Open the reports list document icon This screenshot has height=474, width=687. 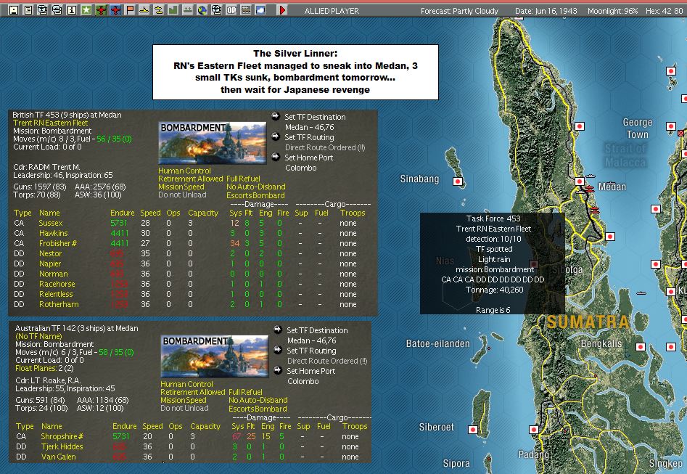click(x=28, y=9)
